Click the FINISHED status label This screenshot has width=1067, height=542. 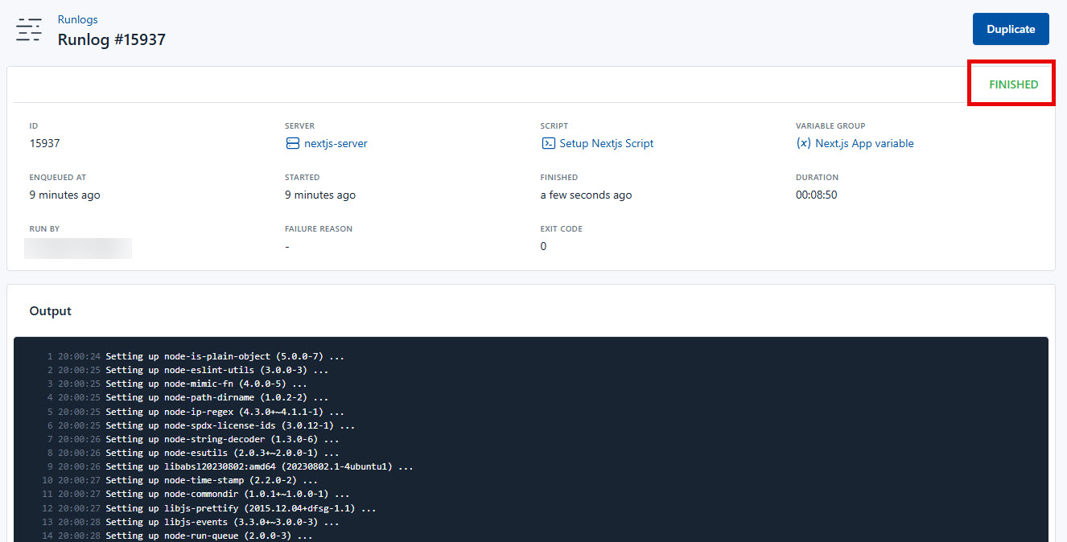coord(1013,84)
